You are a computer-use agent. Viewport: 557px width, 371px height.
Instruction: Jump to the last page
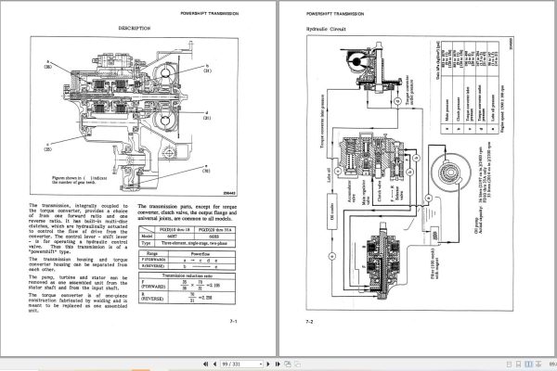point(278,364)
